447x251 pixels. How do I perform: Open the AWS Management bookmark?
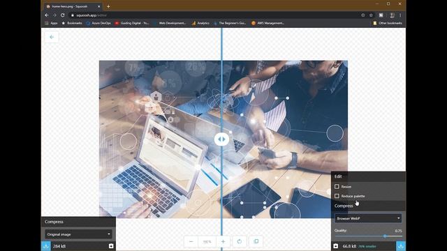coord(268,23)
